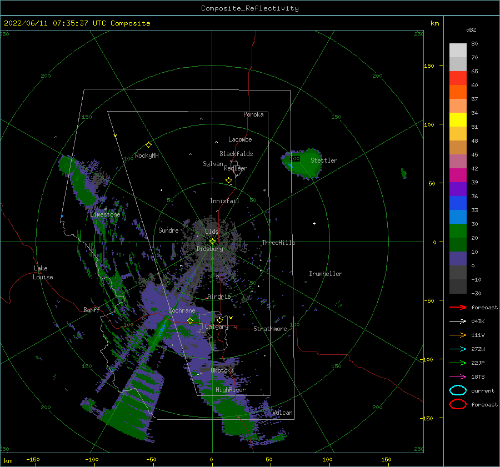The image size is (500, 467).
Task: Click the Composite_Reflectivity title
Action: tap(250, 8)
